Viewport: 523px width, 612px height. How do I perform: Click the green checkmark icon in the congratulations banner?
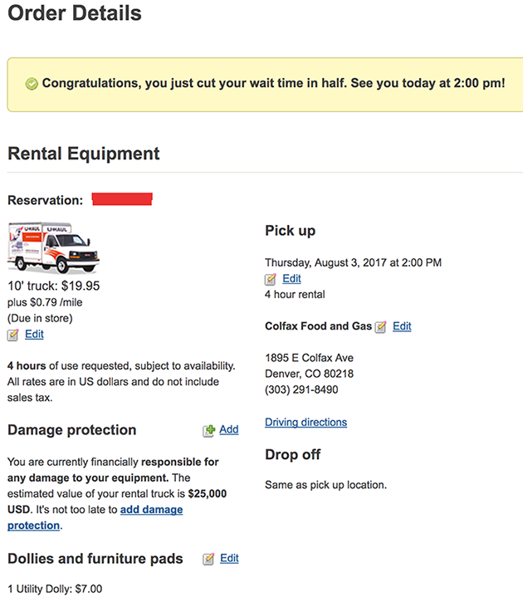32,84
